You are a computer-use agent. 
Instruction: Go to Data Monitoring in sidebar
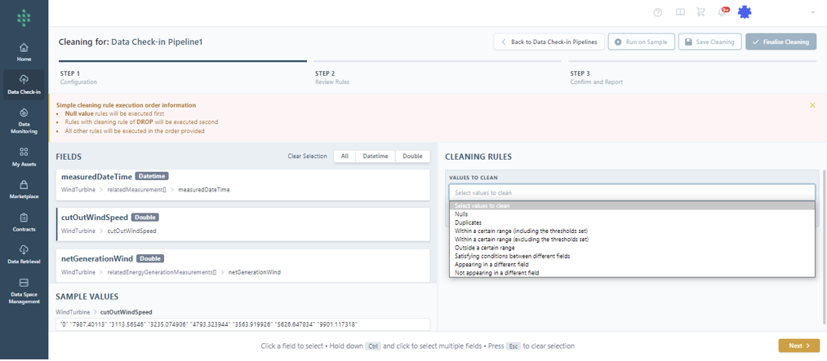coord(24,121)
